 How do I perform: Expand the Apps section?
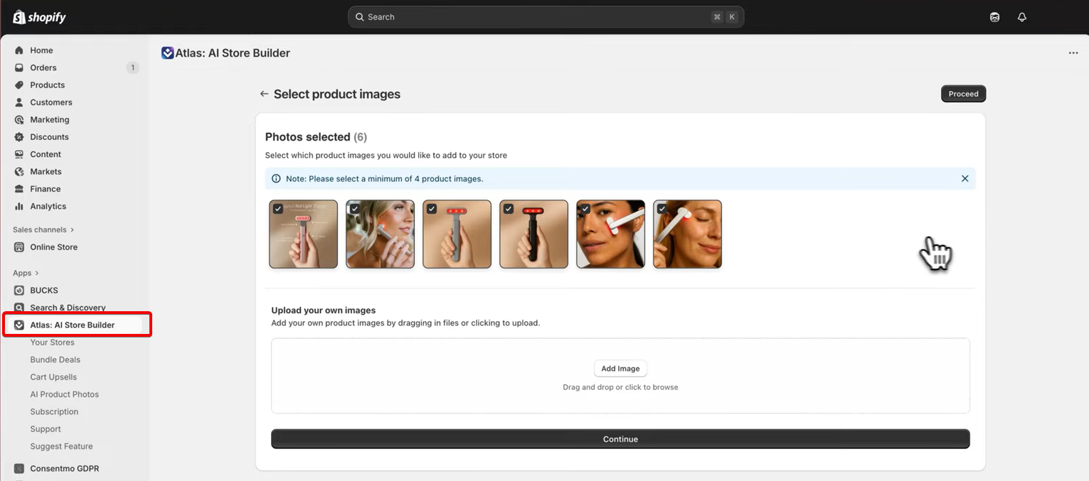coord(24,273)
